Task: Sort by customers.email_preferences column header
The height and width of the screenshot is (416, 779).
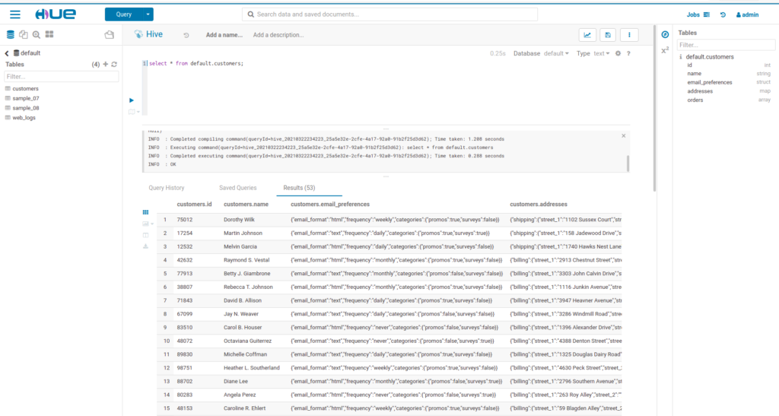Action: (330, 204)
